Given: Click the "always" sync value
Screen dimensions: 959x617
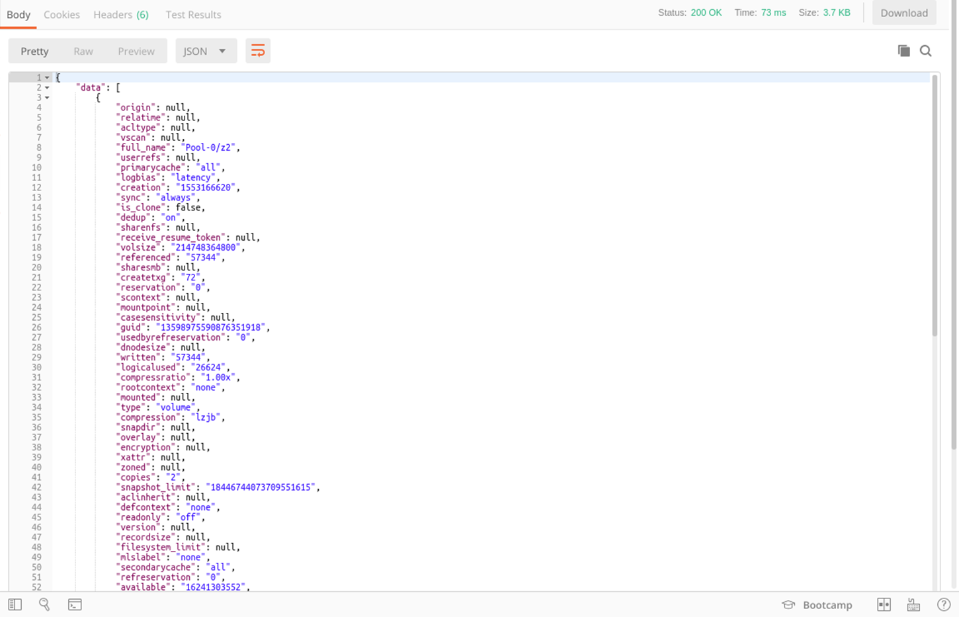Looking at the screenshot, I should tap(177, 197).
